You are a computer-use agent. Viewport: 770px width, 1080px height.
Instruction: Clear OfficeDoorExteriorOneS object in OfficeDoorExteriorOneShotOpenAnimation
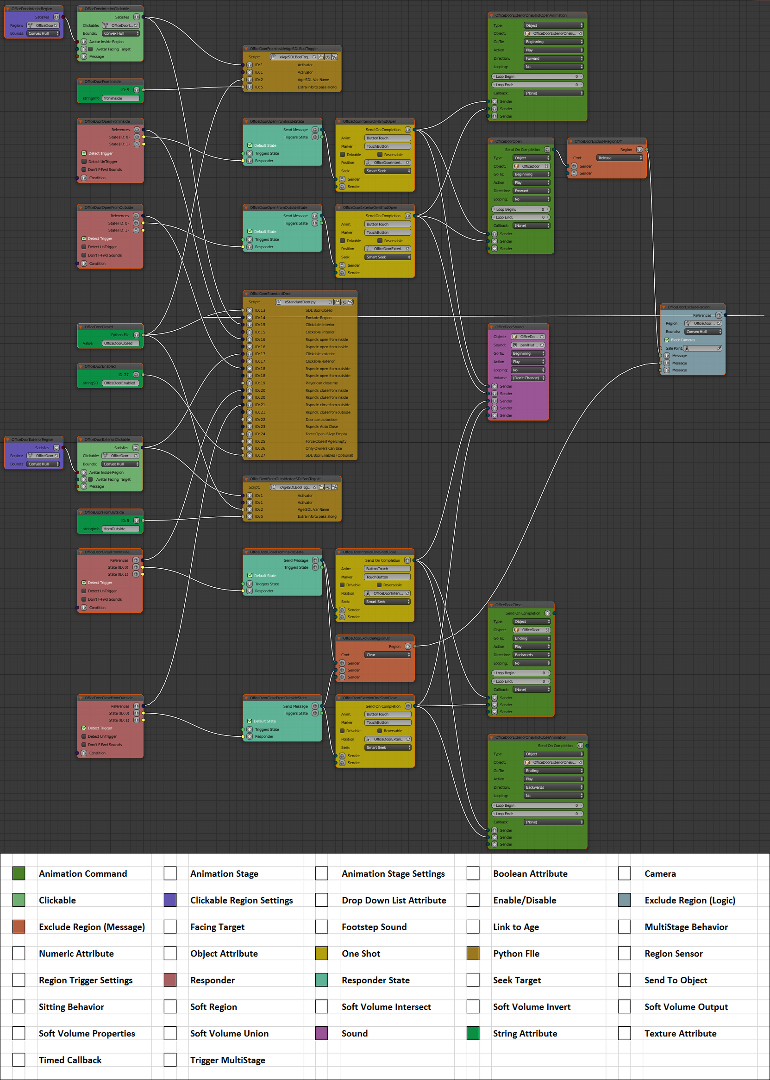click(x=580, y=34)
